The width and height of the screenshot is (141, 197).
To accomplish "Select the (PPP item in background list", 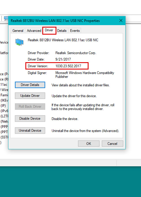I will coord(4,127).
